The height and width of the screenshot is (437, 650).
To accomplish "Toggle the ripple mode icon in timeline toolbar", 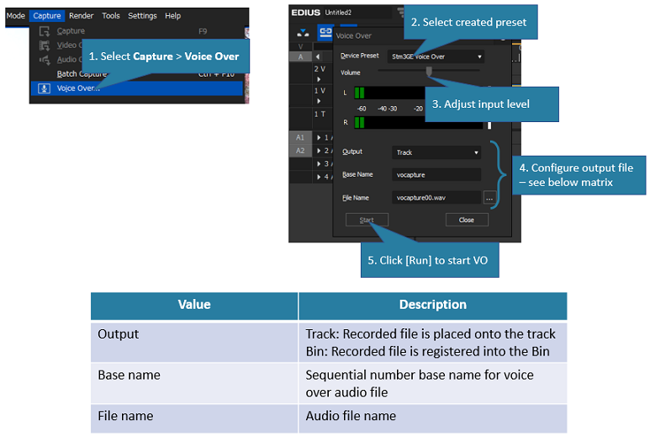I will [x=303, y=32].
